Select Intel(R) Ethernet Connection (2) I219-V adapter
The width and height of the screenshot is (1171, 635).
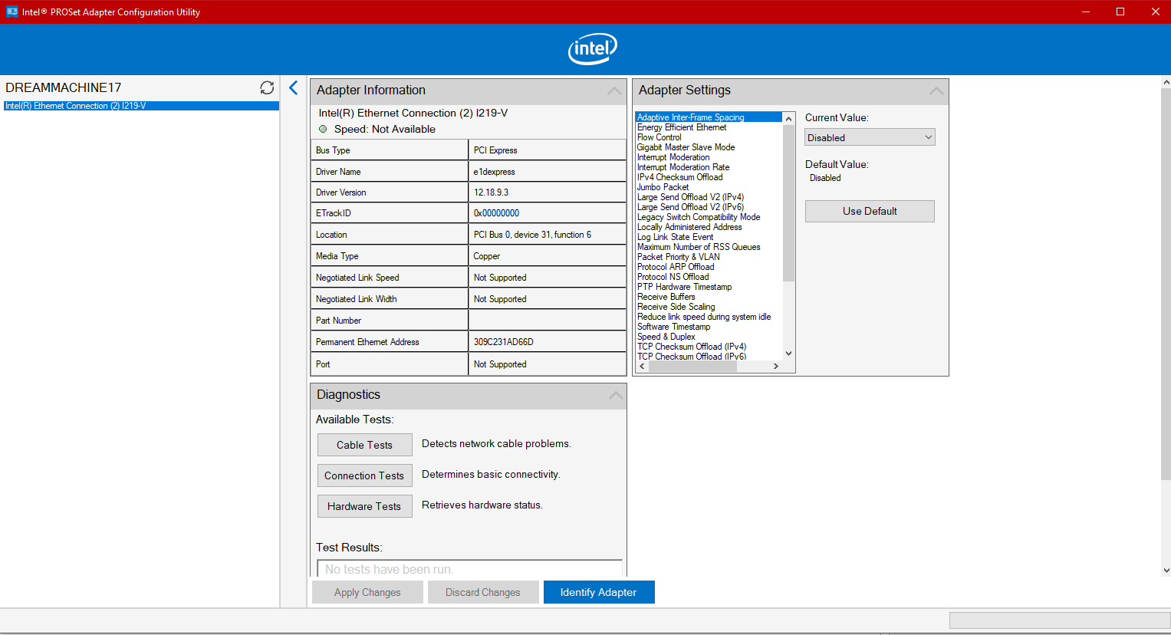[141, 106]
